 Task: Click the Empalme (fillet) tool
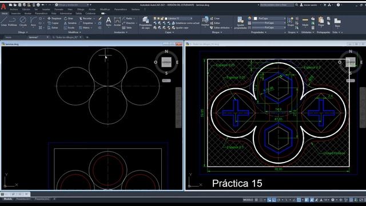tap(86, 23)
